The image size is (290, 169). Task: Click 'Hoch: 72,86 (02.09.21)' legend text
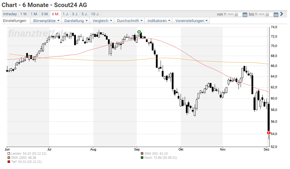click(x=161, y=158)
